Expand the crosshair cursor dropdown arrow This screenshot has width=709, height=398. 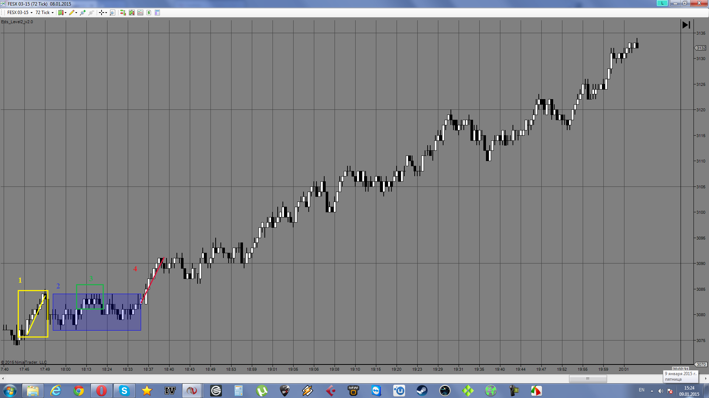106,13
